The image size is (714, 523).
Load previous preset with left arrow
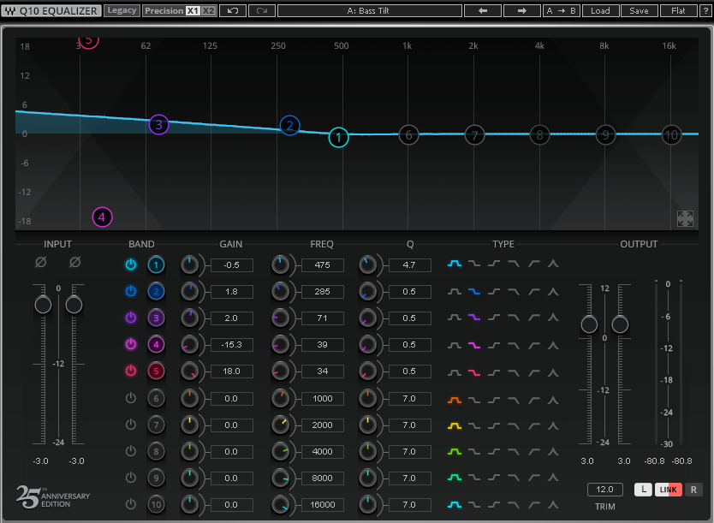tap(483, 10)
